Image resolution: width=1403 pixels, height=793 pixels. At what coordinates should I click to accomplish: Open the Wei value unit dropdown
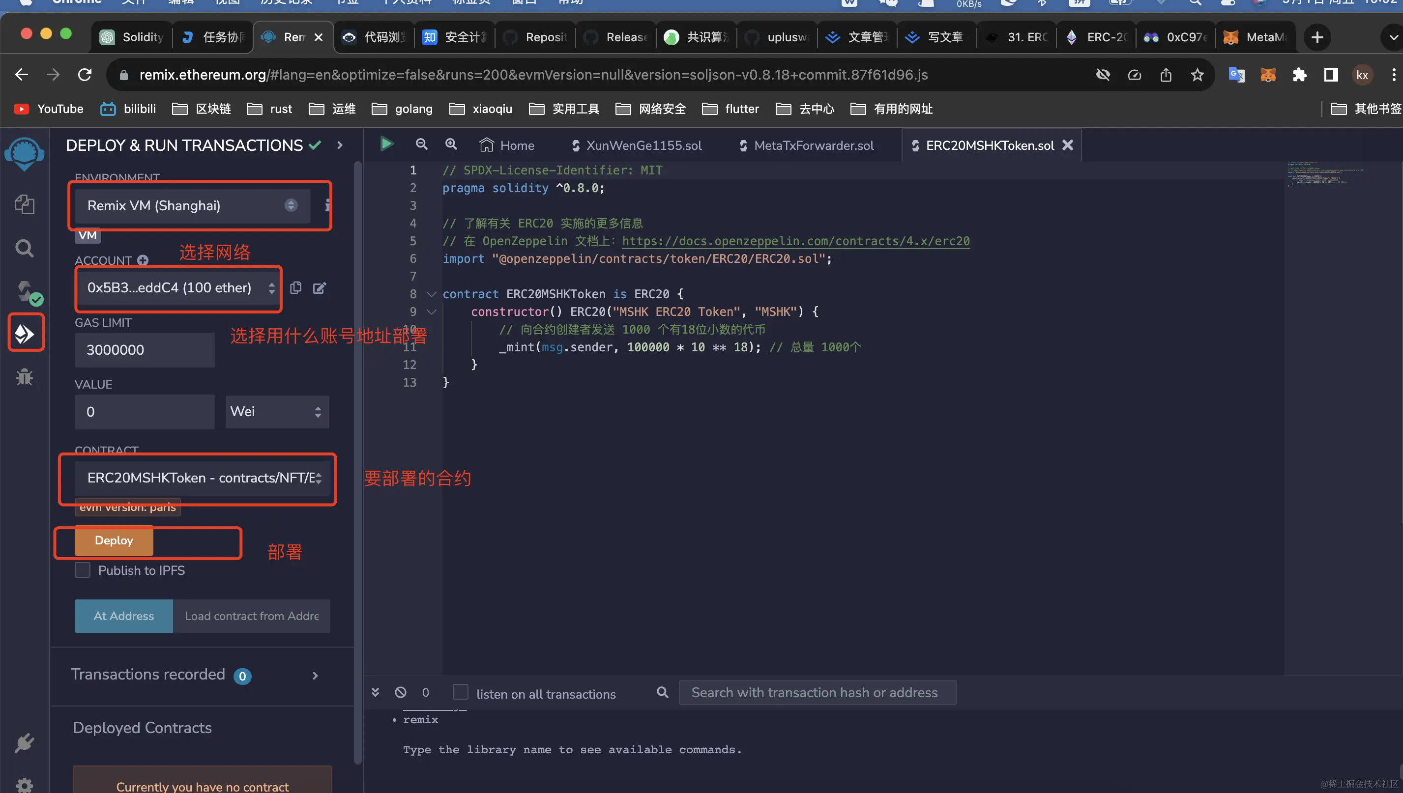277,411
